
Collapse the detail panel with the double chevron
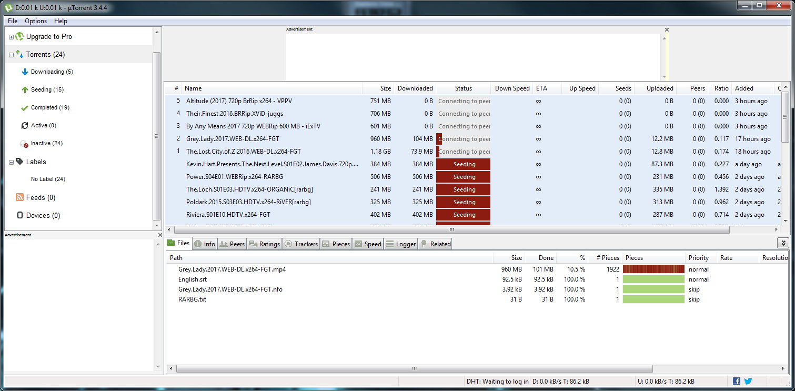(783, 243)
